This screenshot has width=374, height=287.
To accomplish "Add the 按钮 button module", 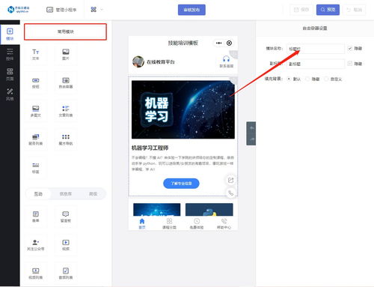I will coord(36,82).
